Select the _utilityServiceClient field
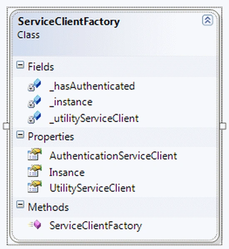 (x=94, y=119)
